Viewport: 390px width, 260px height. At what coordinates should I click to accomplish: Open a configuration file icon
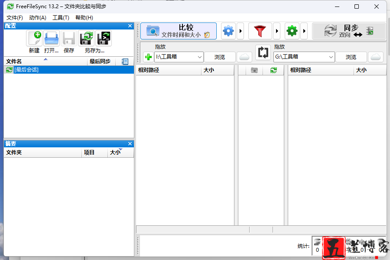(x=52, y=38)
